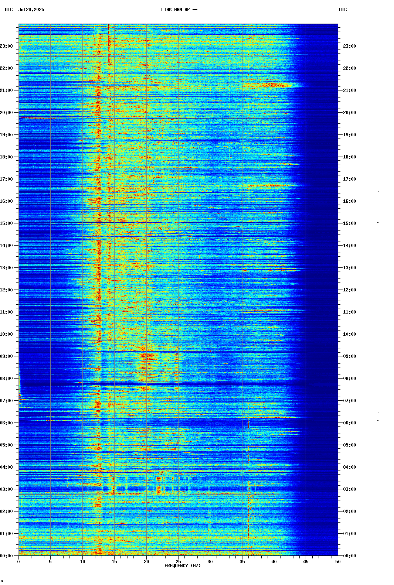Click the 15:00 label on left time axis
The height and width of the screenshot is (585, 394).
[x=6, y=223]
